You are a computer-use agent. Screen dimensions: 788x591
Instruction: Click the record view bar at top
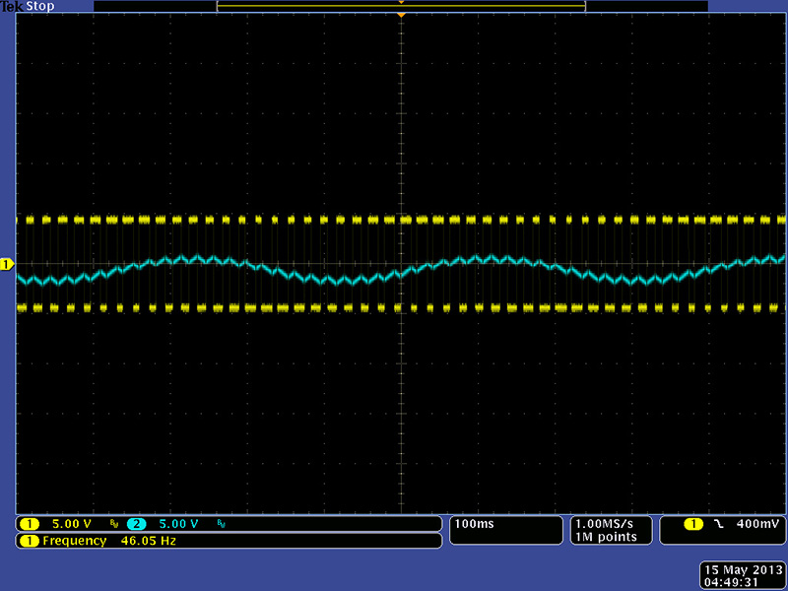(401, 6)
